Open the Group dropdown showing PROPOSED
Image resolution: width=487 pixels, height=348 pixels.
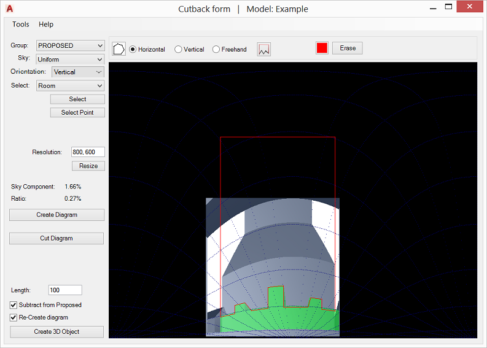(70, 45)
